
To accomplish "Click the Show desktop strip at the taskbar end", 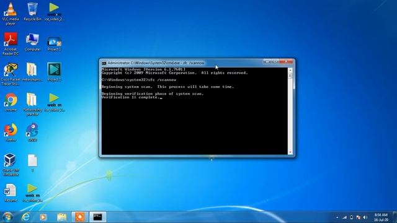I will click(395, 217).
